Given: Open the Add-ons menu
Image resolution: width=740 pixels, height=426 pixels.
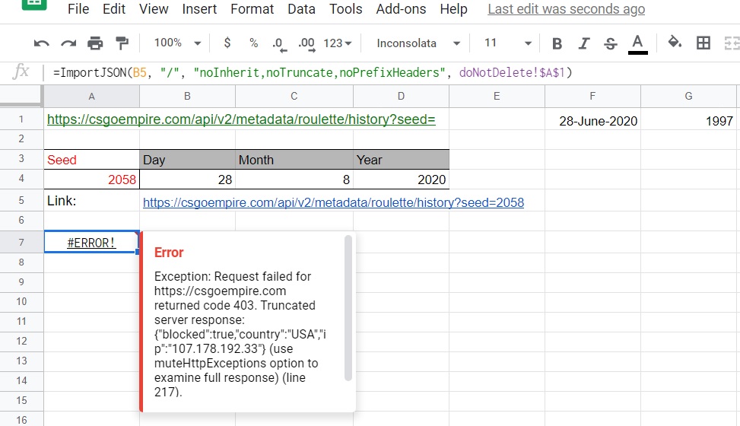Looking at the screenshot, I should 401,9.
